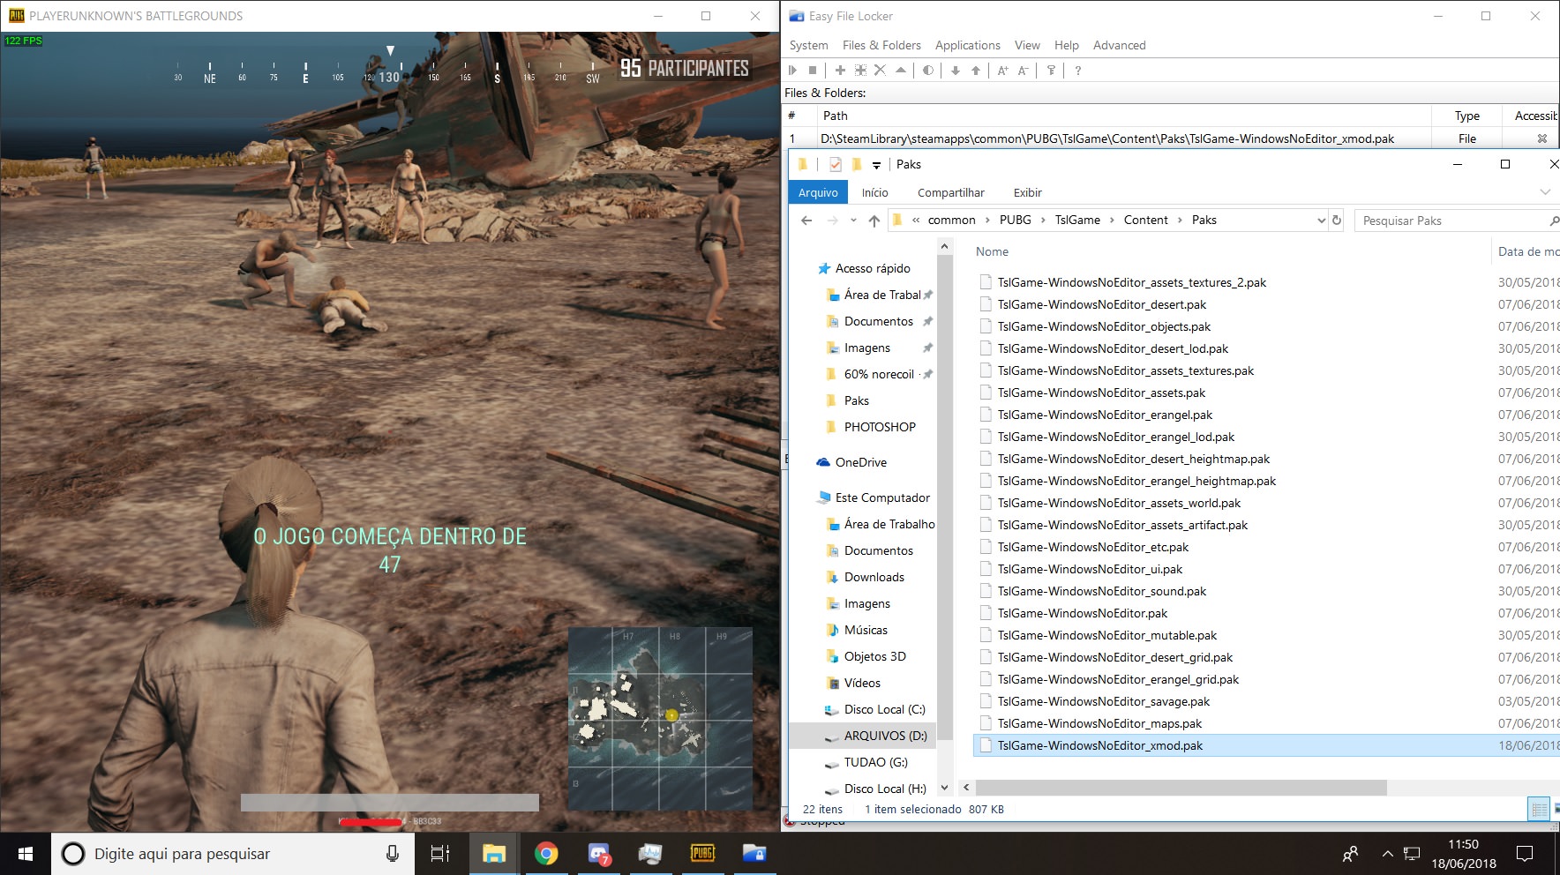Click the Add File plus icon
This screenshot has width=1560, height=875.
click(840, 71)
